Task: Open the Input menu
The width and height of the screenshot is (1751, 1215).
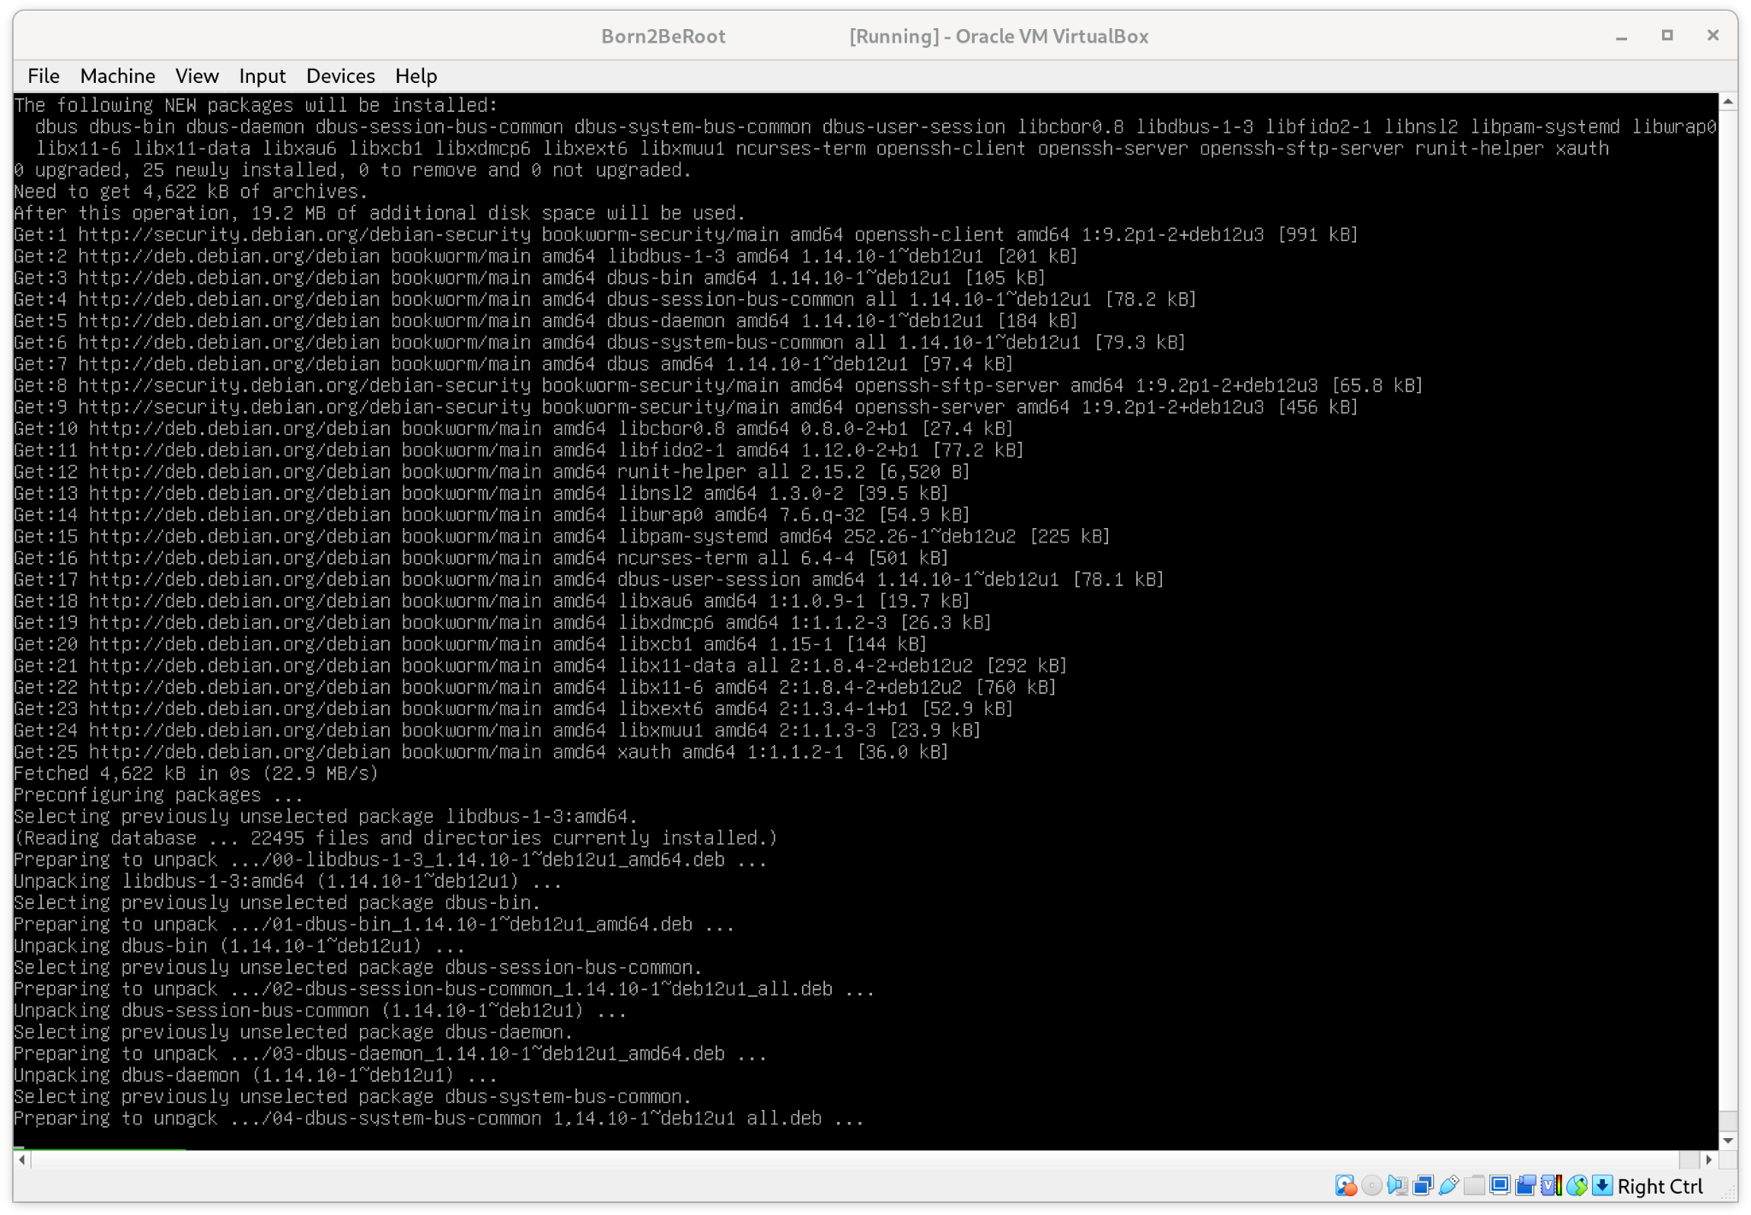Action: click(262, 76)
